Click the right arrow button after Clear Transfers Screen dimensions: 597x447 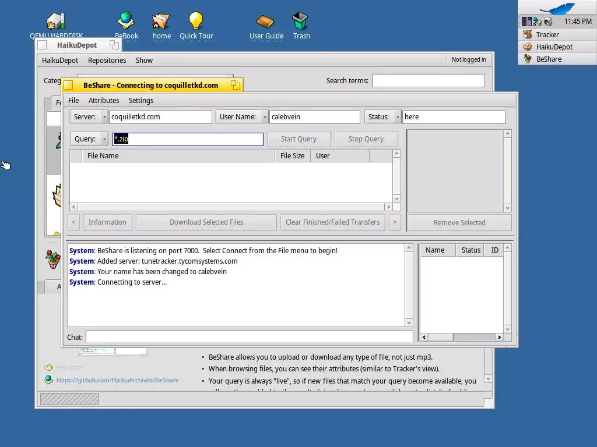395,222
